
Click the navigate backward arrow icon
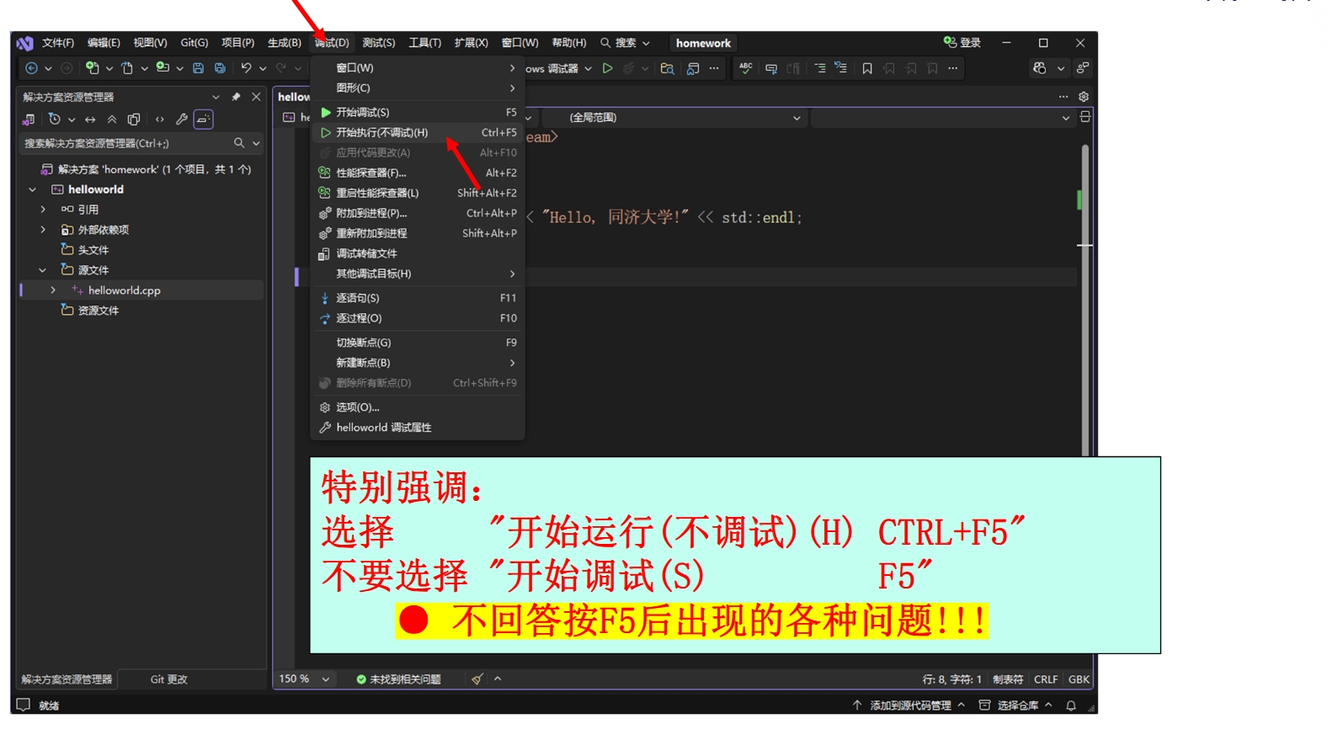pos(32,68)
